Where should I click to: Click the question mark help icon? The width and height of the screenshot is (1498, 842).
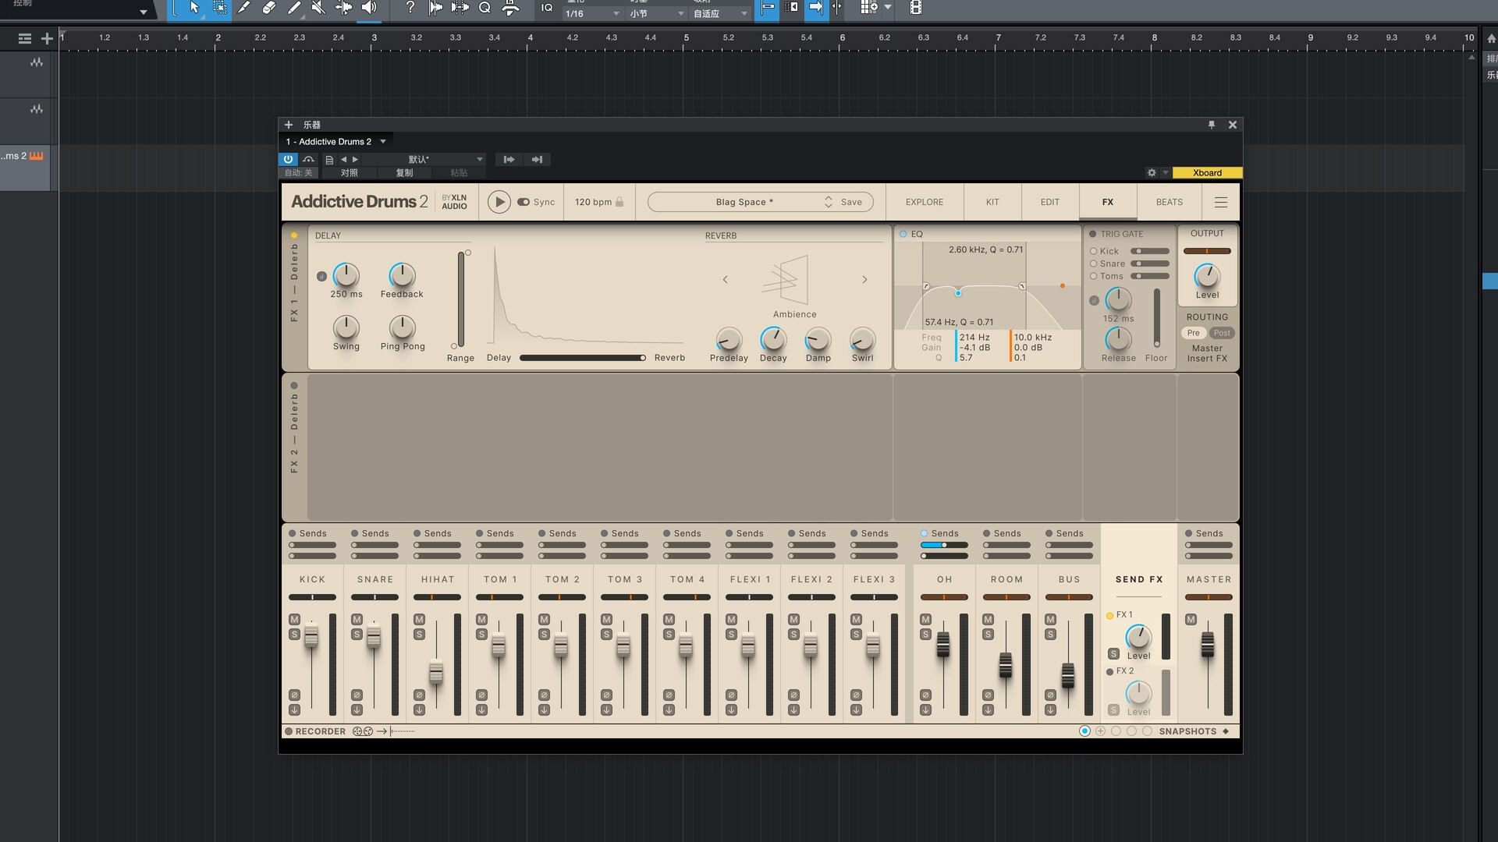[x=410, y=8]
